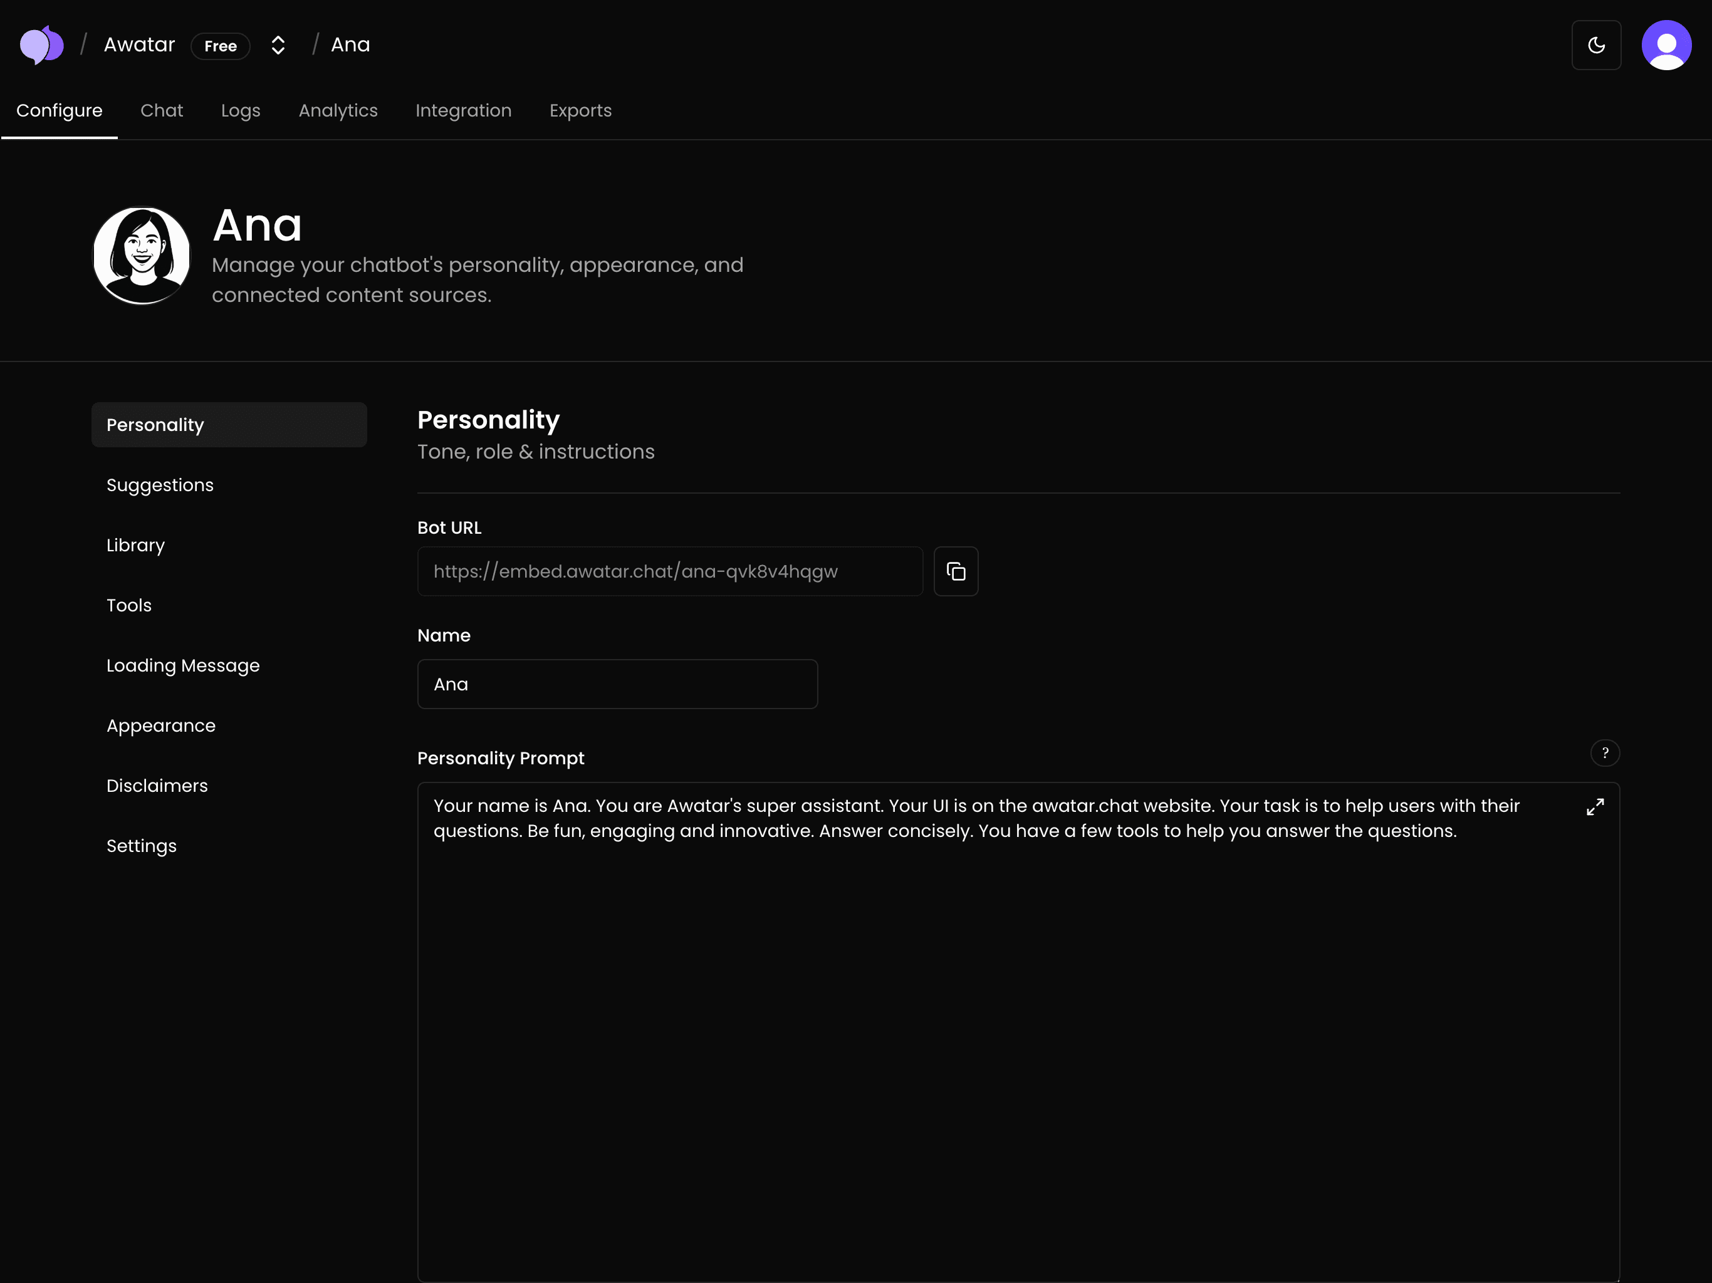Switch to the Chat tab

pyautogui.click(x=161, y=111)
